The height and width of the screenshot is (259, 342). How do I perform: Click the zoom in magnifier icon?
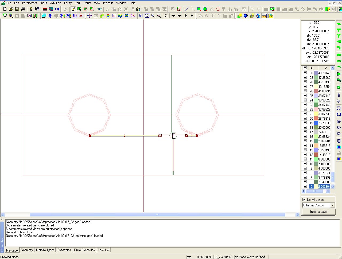point(153,16)
